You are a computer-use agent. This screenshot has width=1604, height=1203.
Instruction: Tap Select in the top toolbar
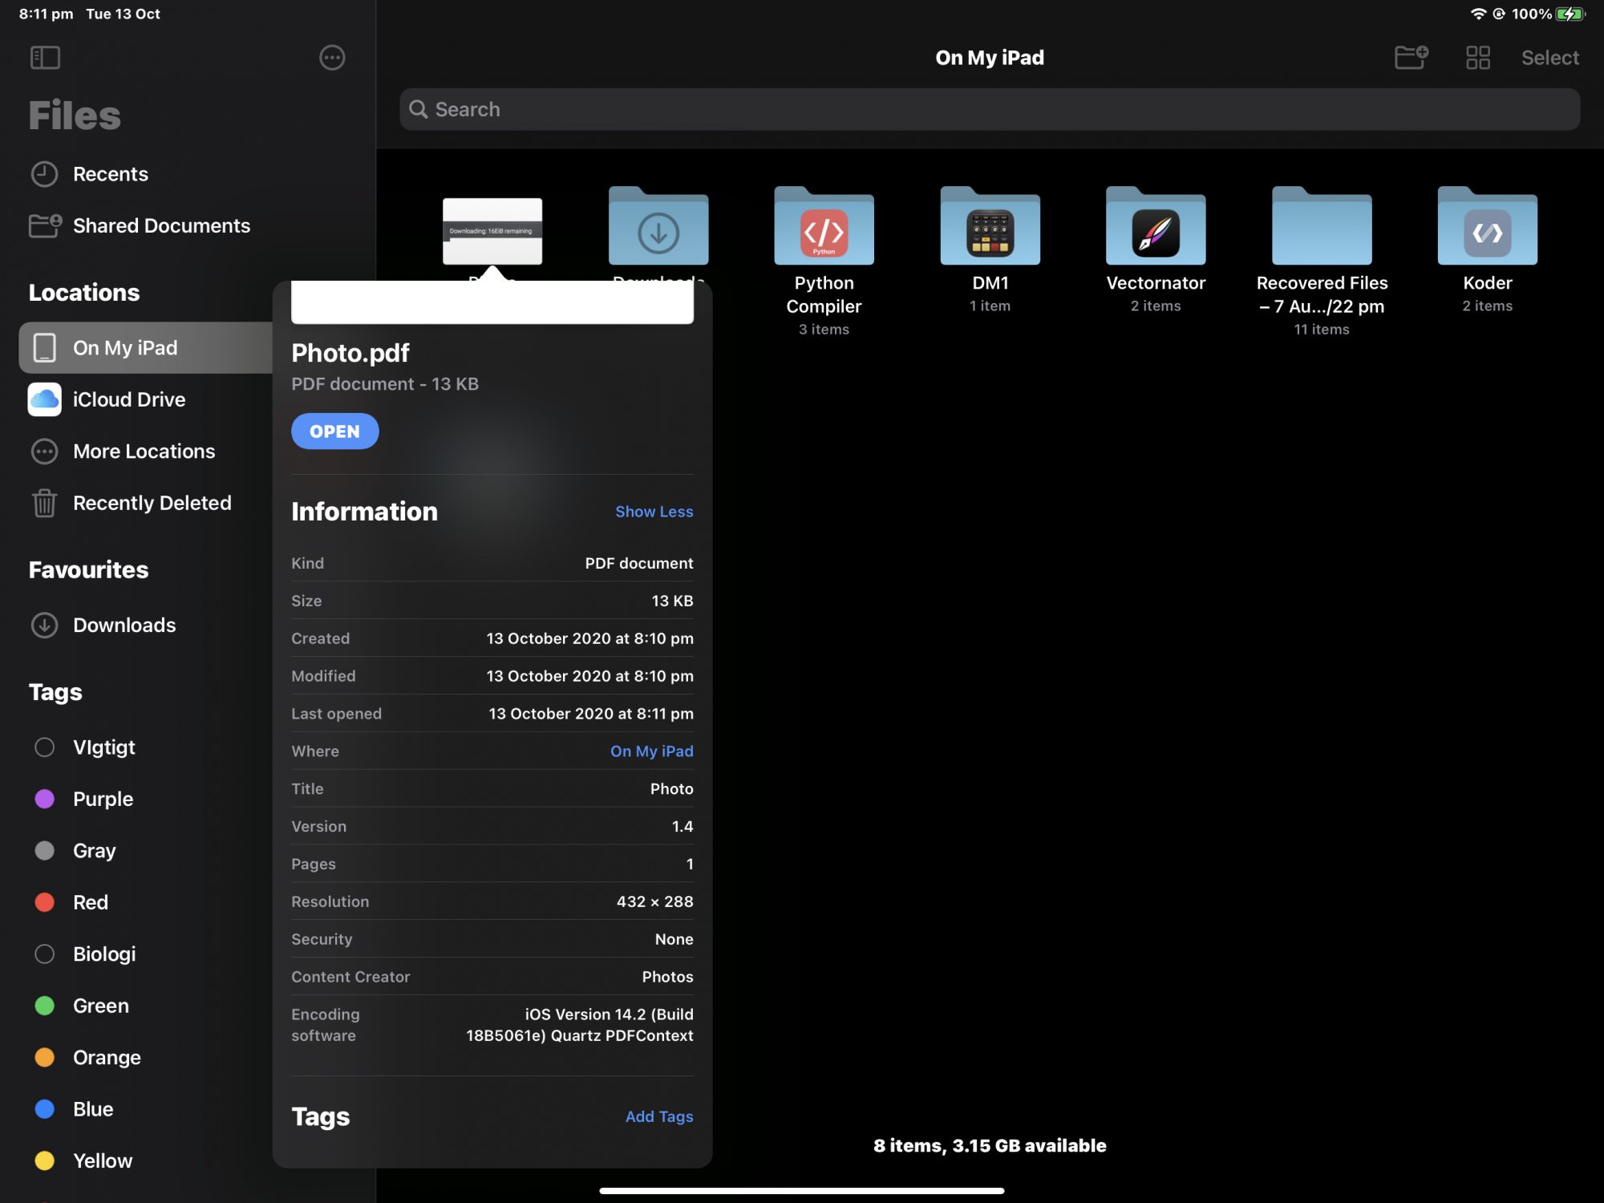click(1549, 57)
